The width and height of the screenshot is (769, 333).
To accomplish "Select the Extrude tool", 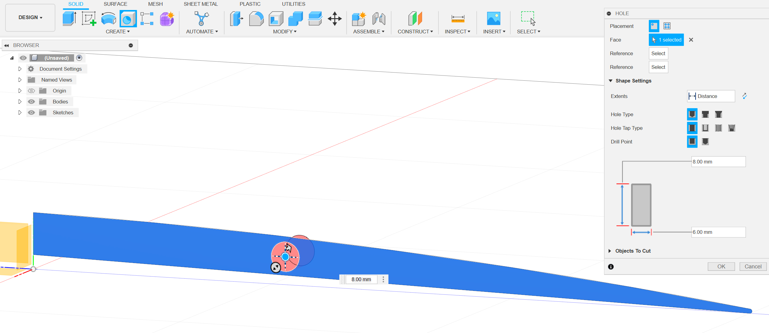I will (x=69, y=18).
